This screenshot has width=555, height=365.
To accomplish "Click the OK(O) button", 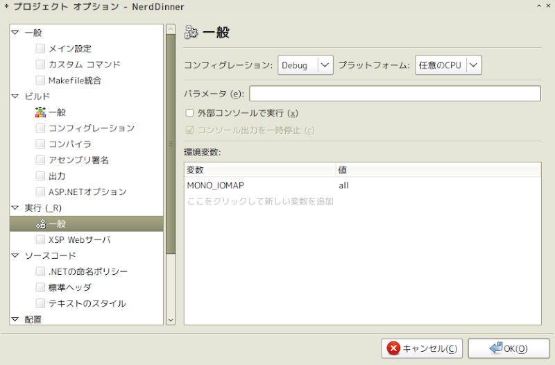I will 509,348.
